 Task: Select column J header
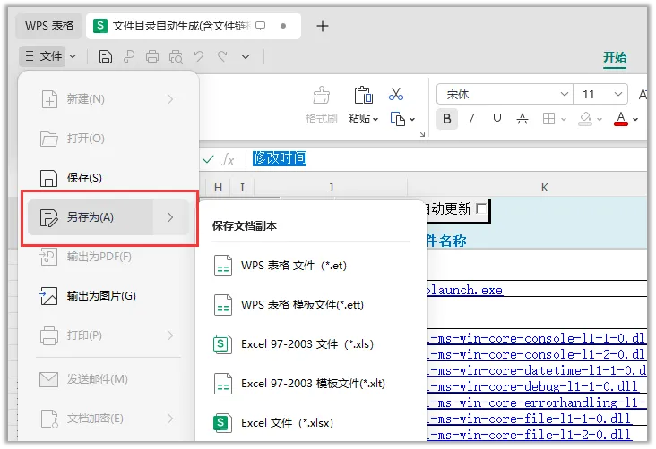click(x=331, y=188)
